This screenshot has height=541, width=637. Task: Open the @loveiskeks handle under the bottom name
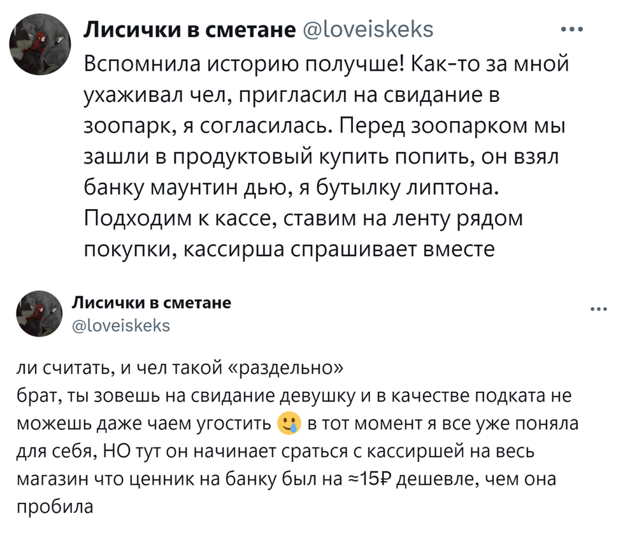click(x=120, y=326)
